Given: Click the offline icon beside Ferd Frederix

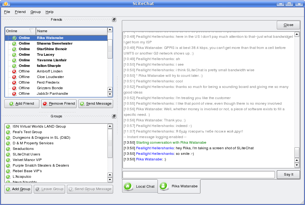Looking at the screenshot, I should click(x=14, y=83).
